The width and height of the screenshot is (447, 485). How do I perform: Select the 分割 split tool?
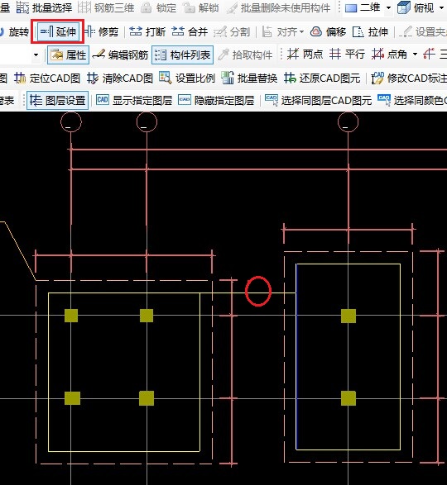click(232, 31)
